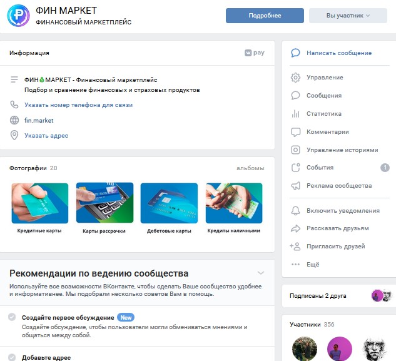This screenshot has width=396, height=361.
Task: Toggle the check circle for Добавьте адрес
Action: click(12, 357)
